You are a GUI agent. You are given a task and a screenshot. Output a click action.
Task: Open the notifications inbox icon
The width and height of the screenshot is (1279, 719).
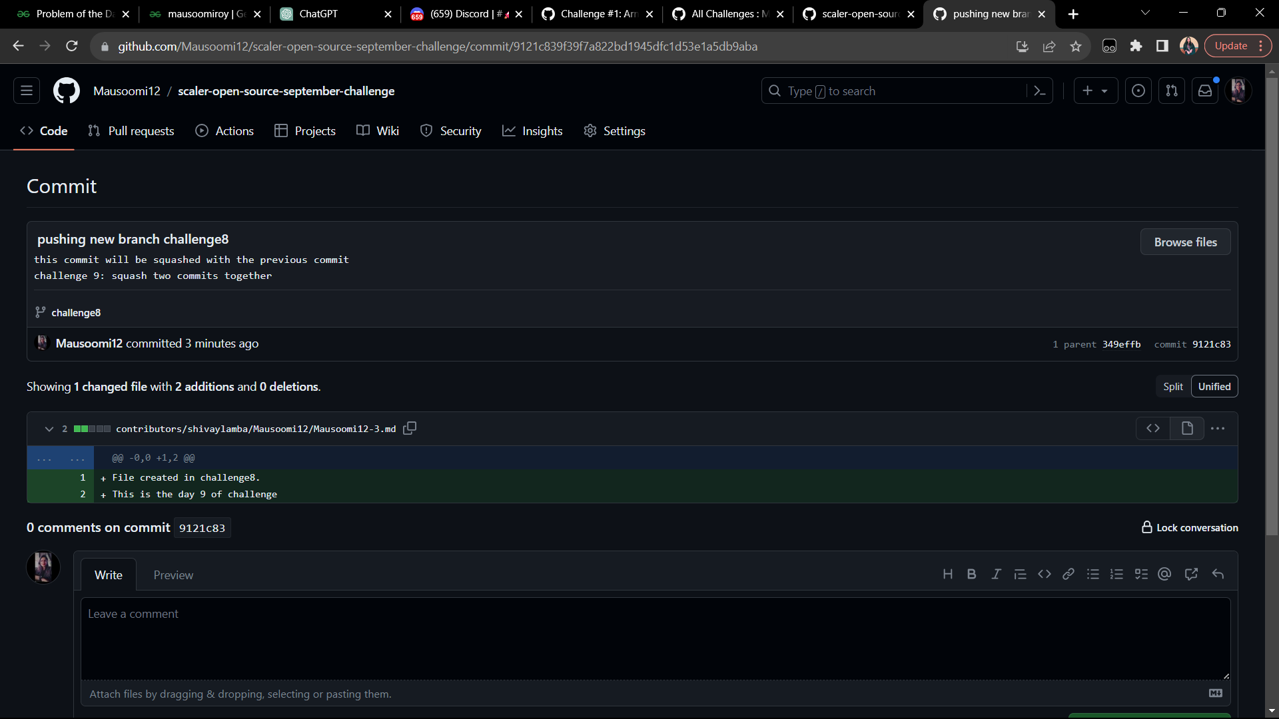pyautogui.click(x=1205, y=91)
